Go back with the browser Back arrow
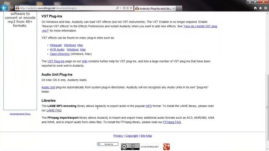 pyautogui.click(x=4, y=8)
